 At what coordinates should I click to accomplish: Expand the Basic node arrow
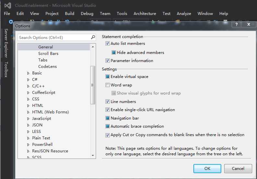(x=28, y=73)
